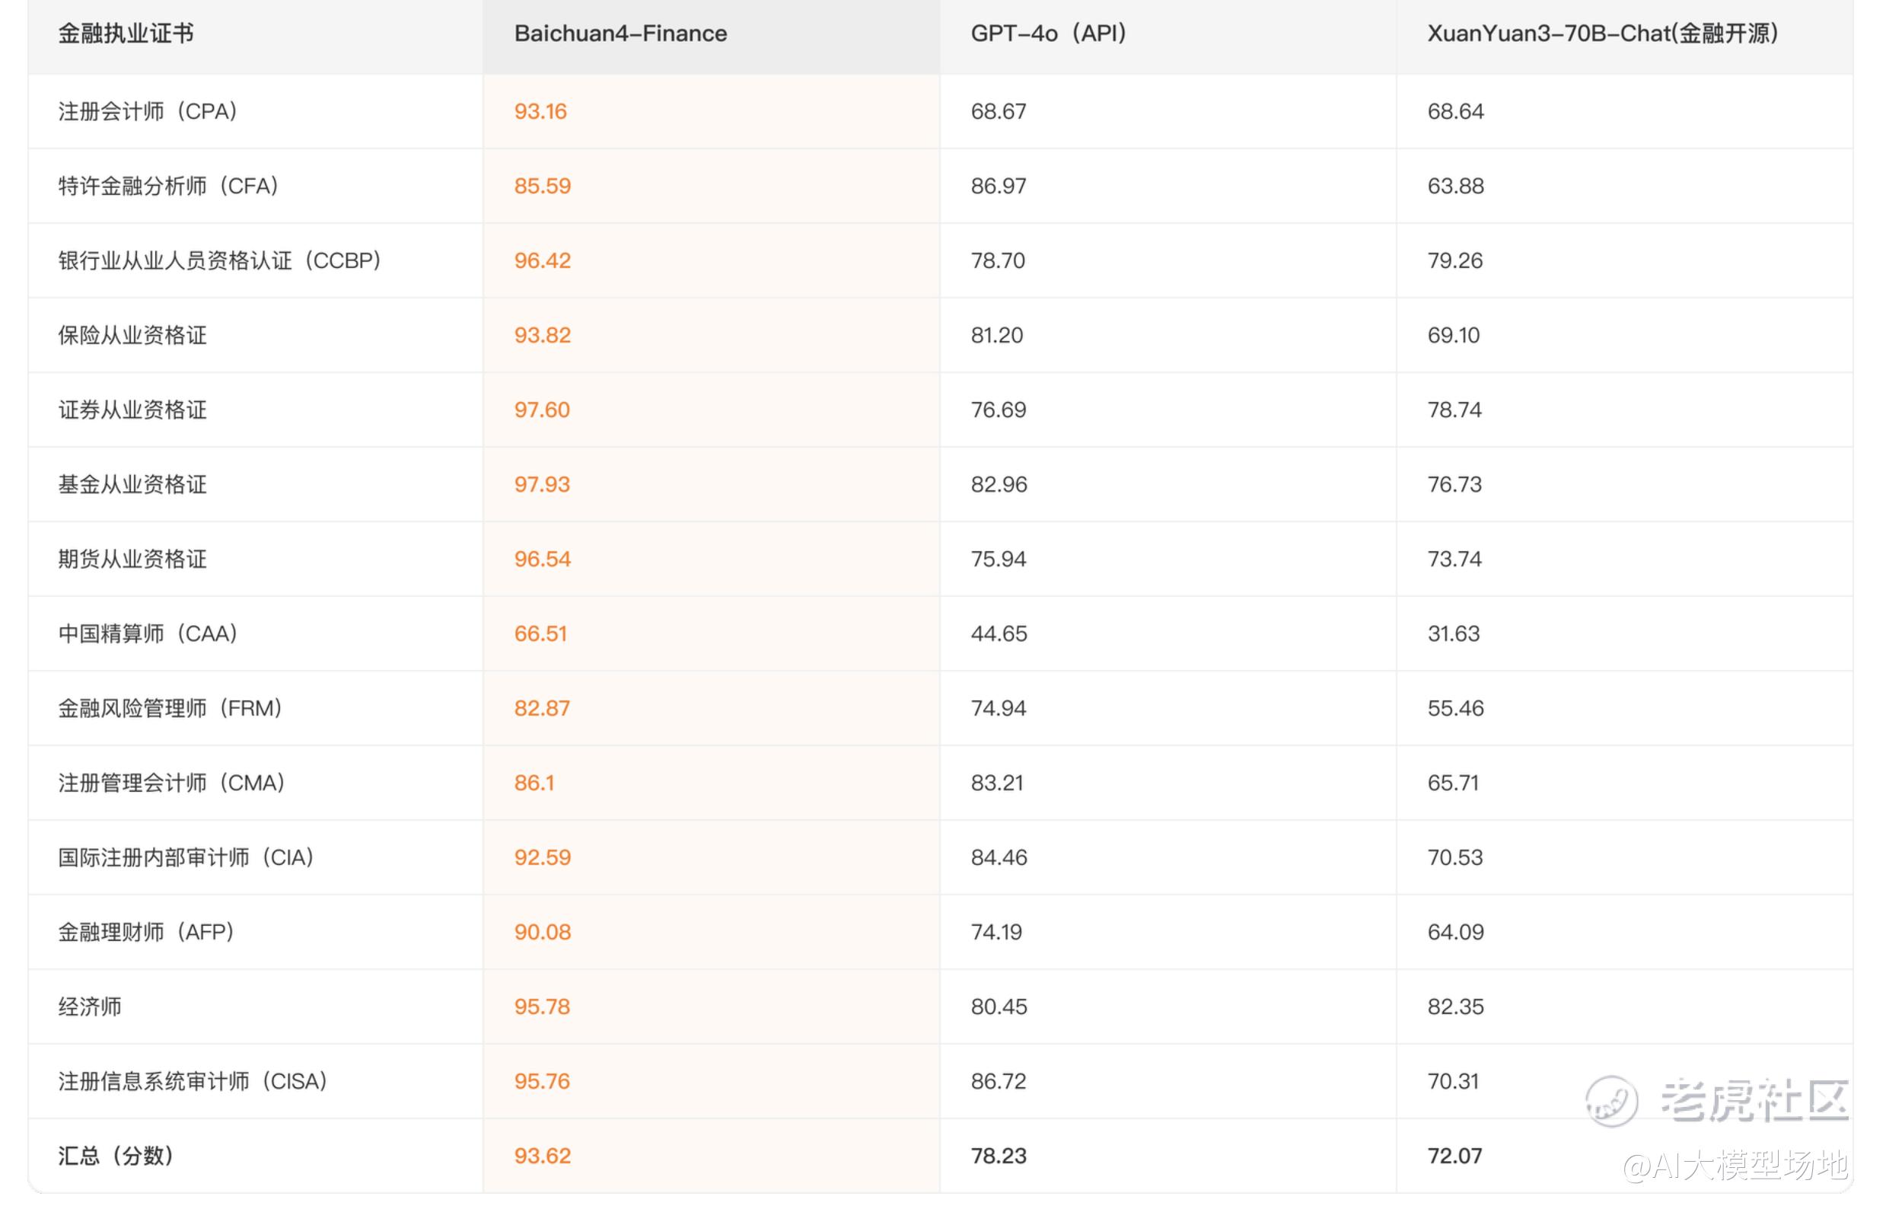Click the Baichuan4-Finance column header

coord(620,33)
